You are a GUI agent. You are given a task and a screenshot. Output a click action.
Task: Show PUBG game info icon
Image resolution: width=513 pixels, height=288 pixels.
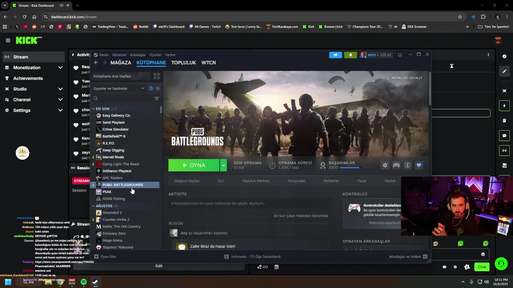pos(408,165)
